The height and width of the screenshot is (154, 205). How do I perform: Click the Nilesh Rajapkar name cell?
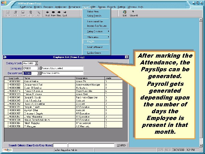(x=50, y=123)
